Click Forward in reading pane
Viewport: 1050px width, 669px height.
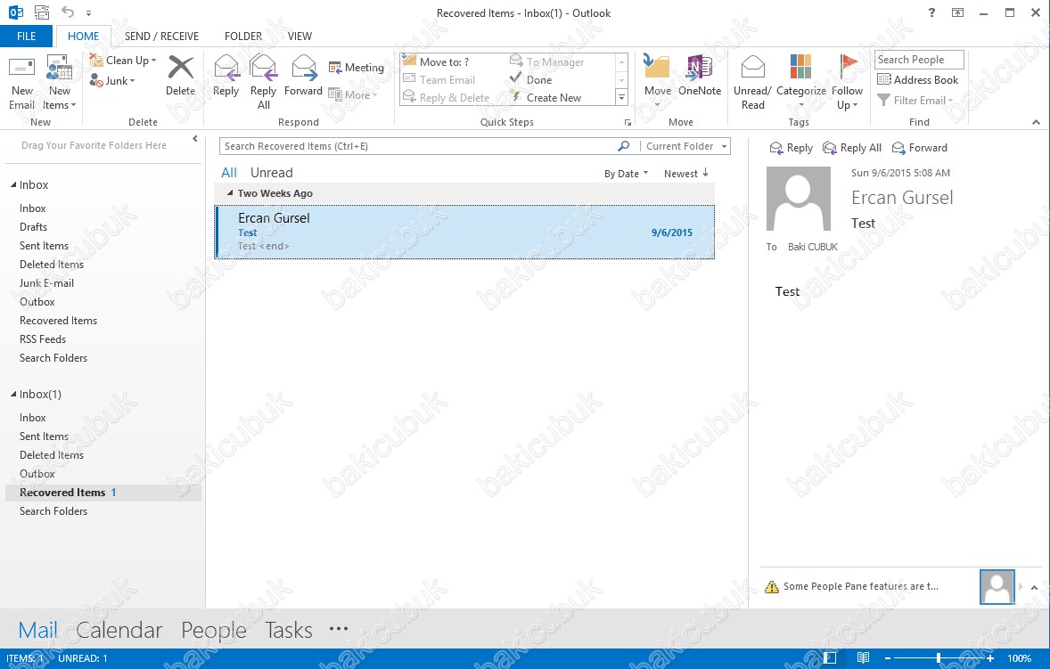coord(920,148)
